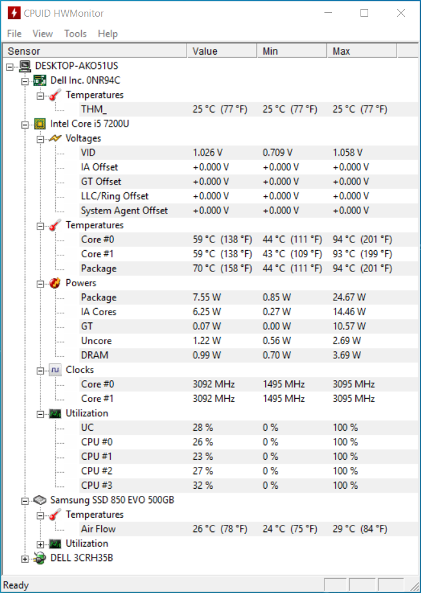This screenshot has height=593, width=421.
Task: Click the CPU Utilization graph icon
Action: [55, 414]
